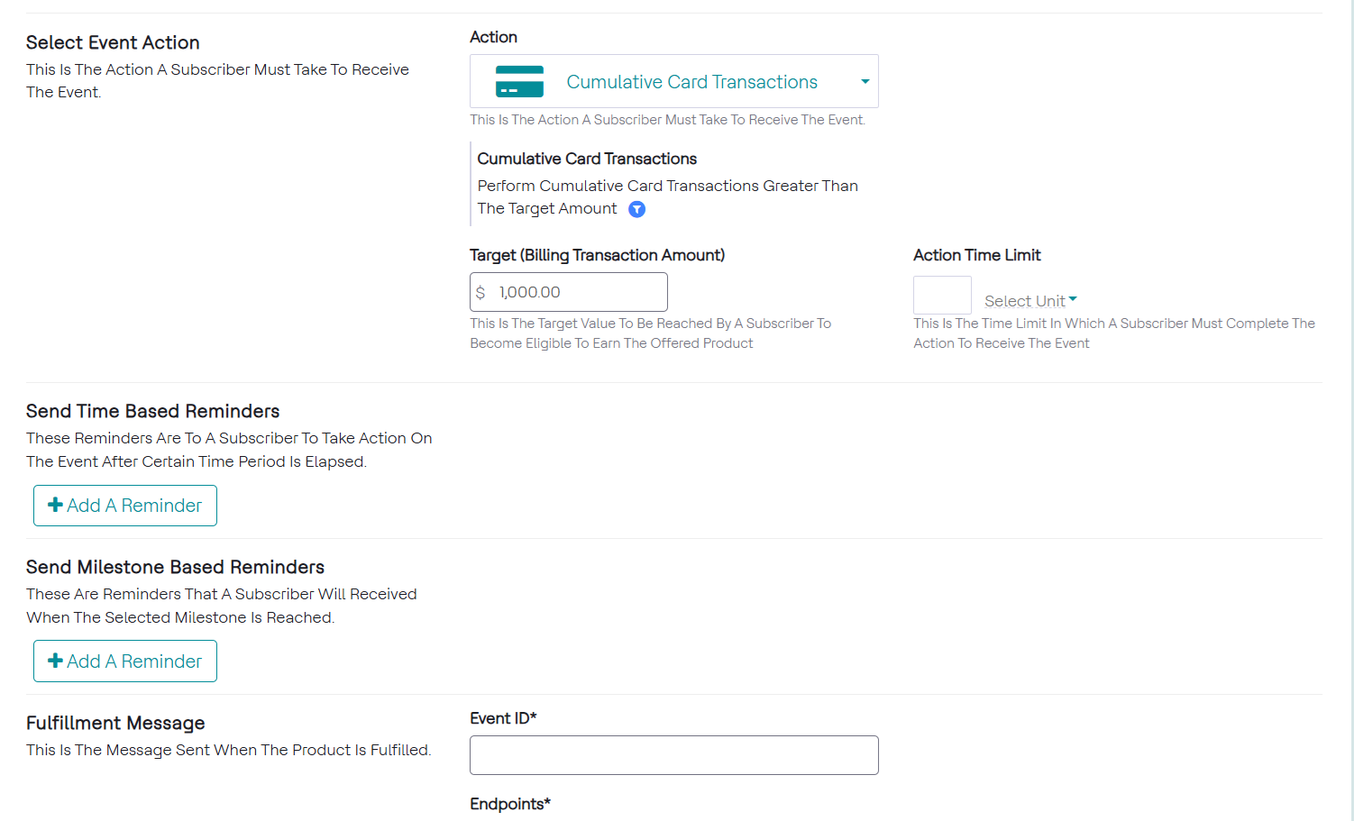Screen dimensions: 1354x821
Task: Click the plus icon under Time Based Reminders
Action: click(55, 505)
